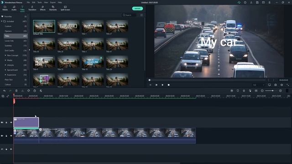
Task: Expand the Lifestyle category
Action: tap(5, 65)
